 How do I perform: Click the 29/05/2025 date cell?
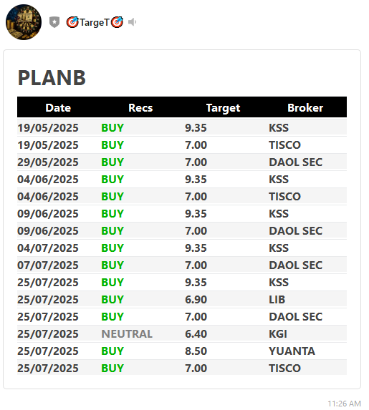[x=48, y=162]
